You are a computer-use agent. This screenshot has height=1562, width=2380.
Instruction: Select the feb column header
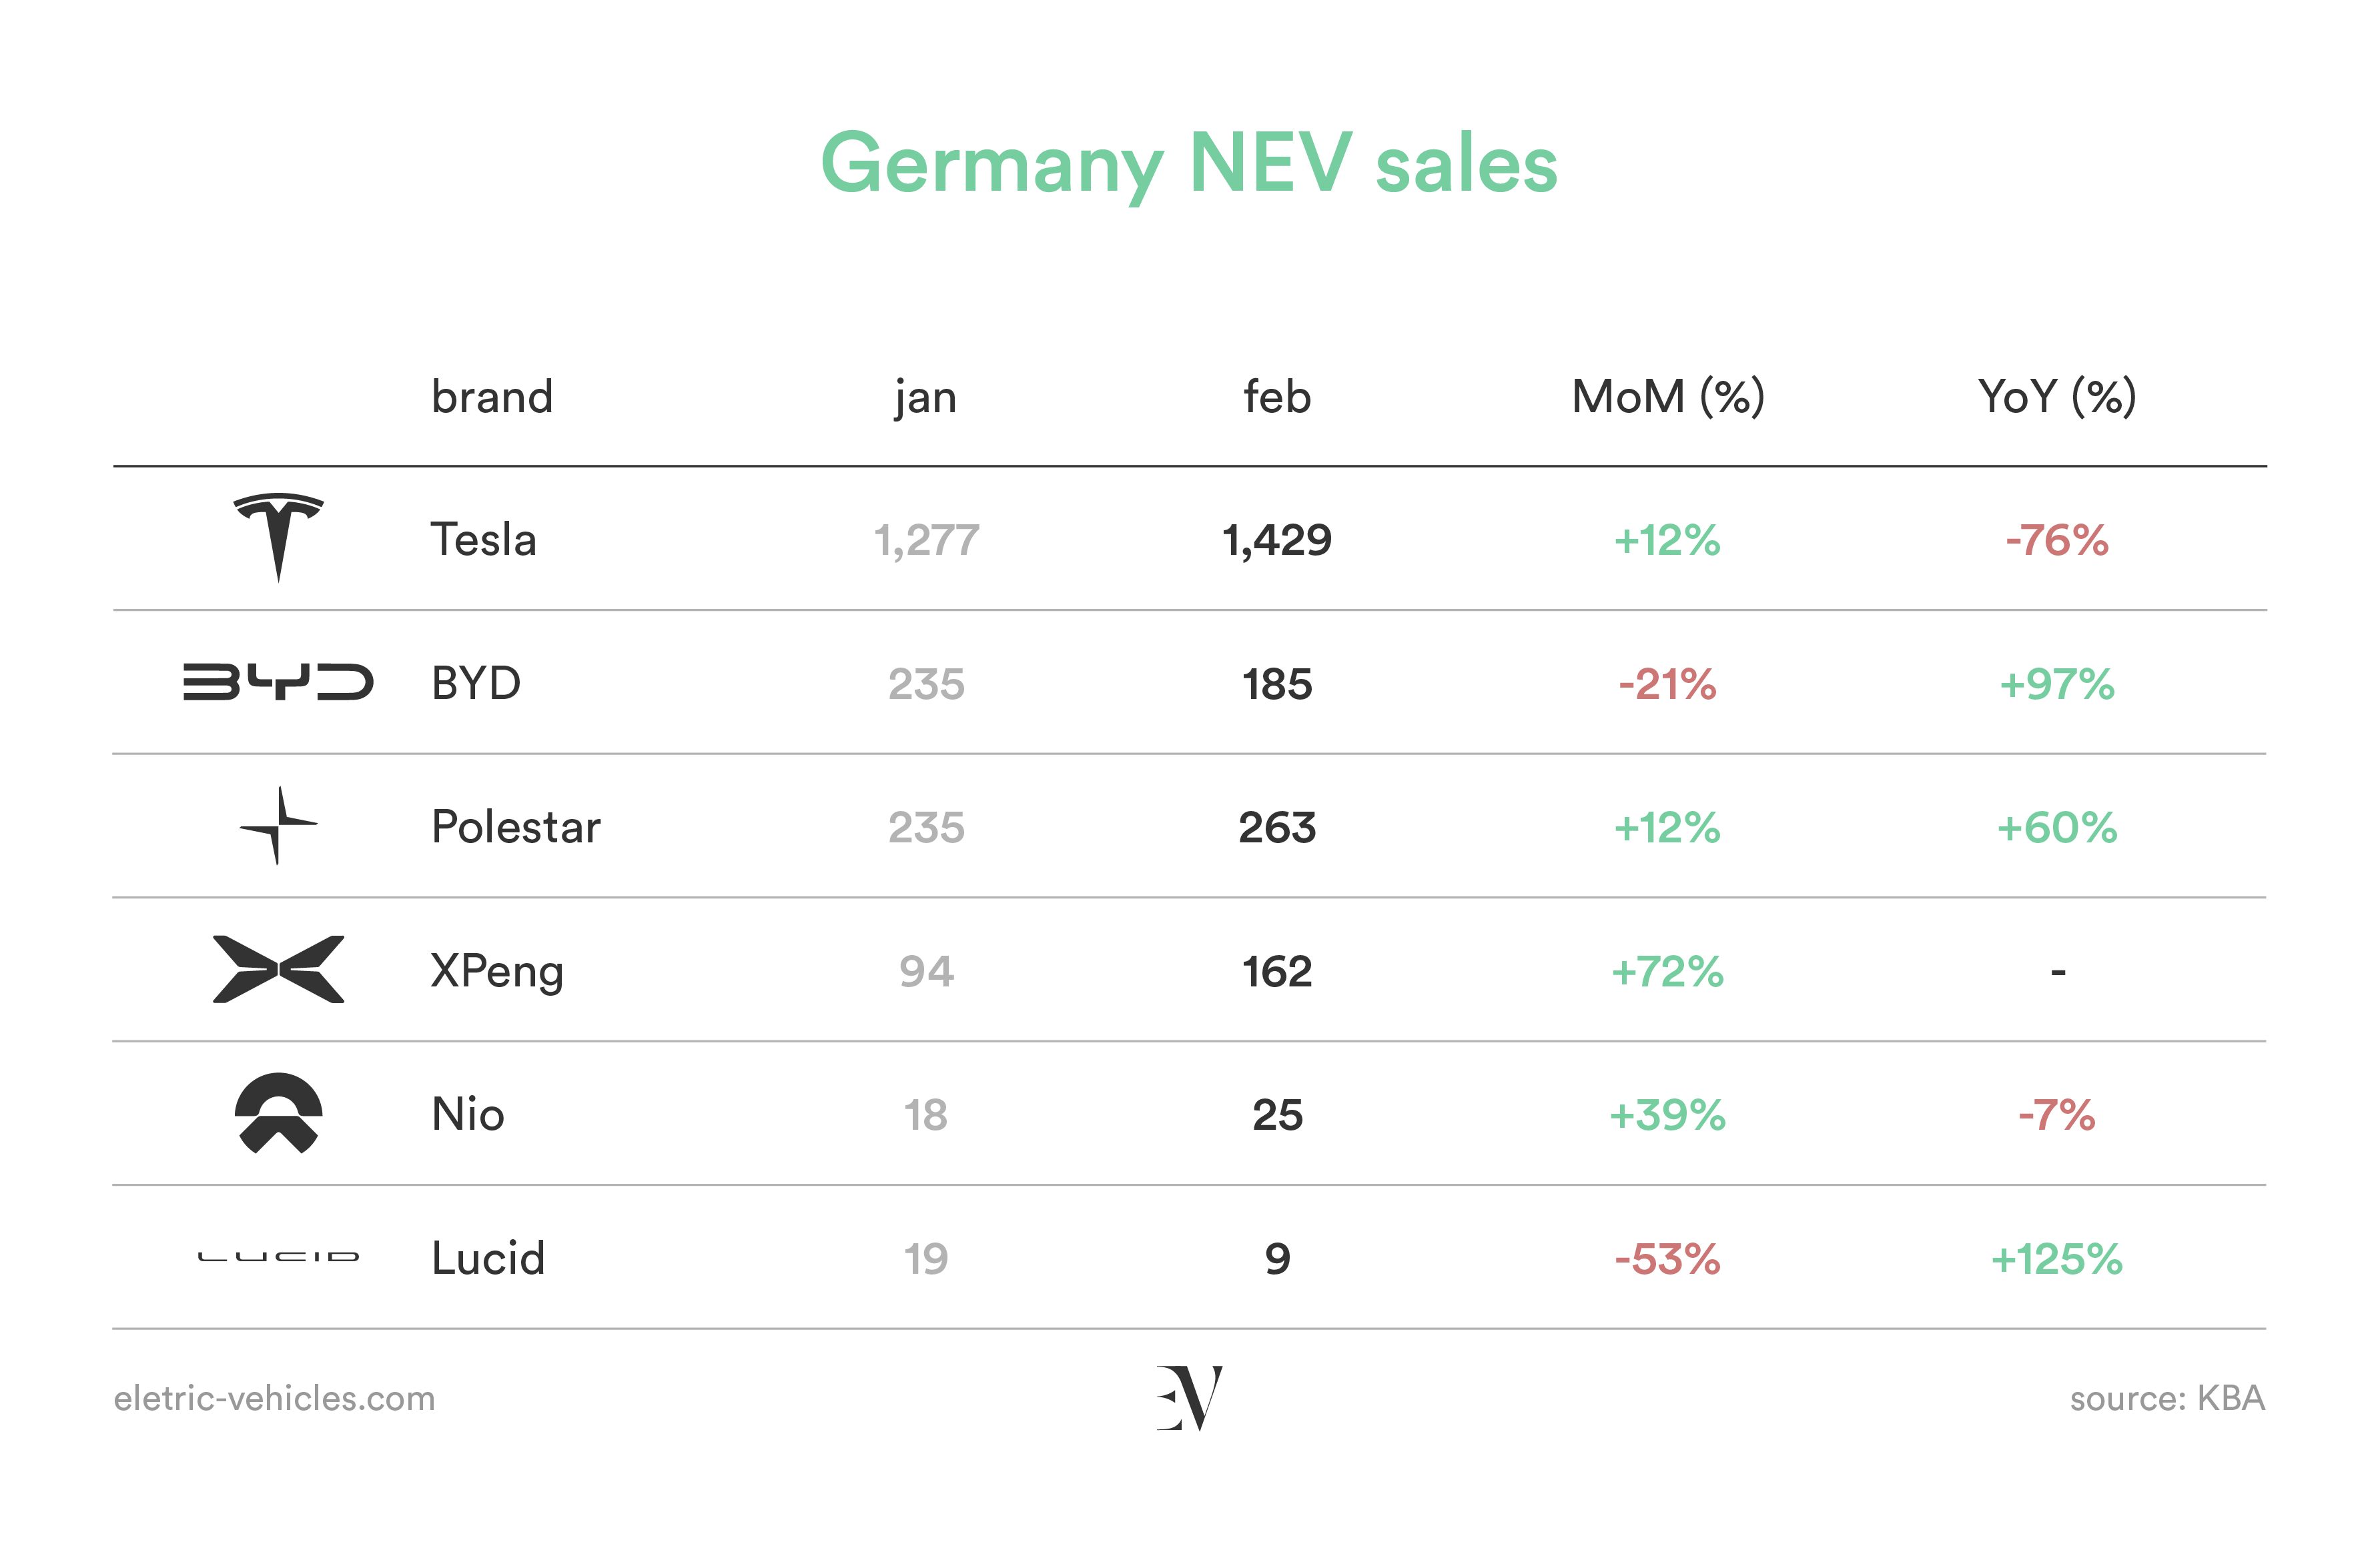point(1277,396)
